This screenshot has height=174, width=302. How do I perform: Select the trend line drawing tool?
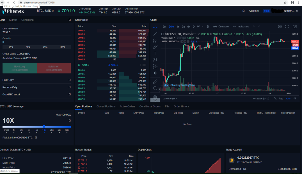tap(155, 34)
